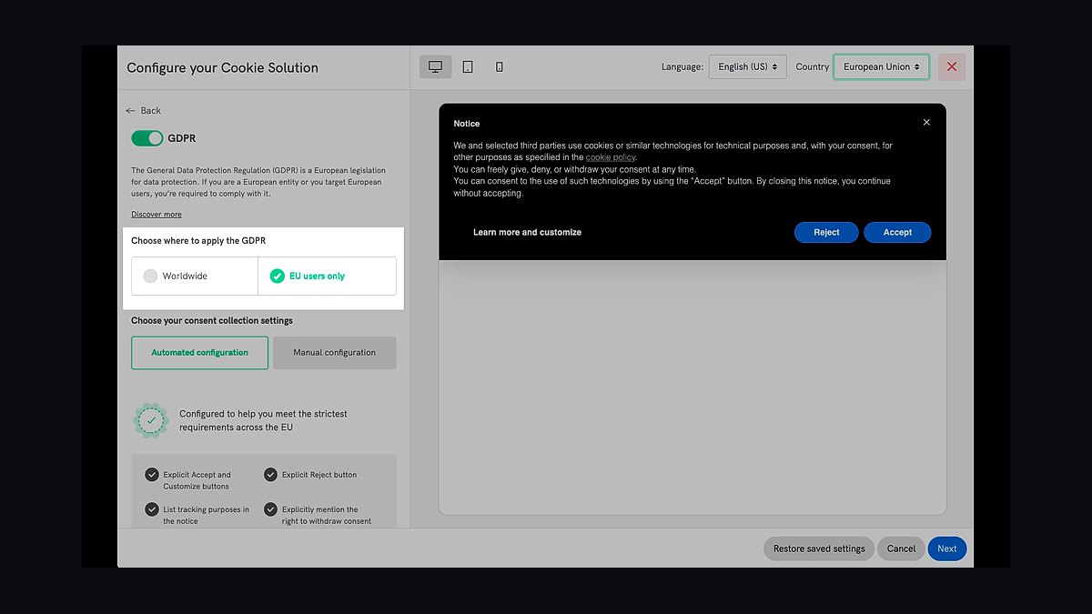Click the Reject button in notice
The width and height of the screenshot is (1092, 614).
point(826,232)
